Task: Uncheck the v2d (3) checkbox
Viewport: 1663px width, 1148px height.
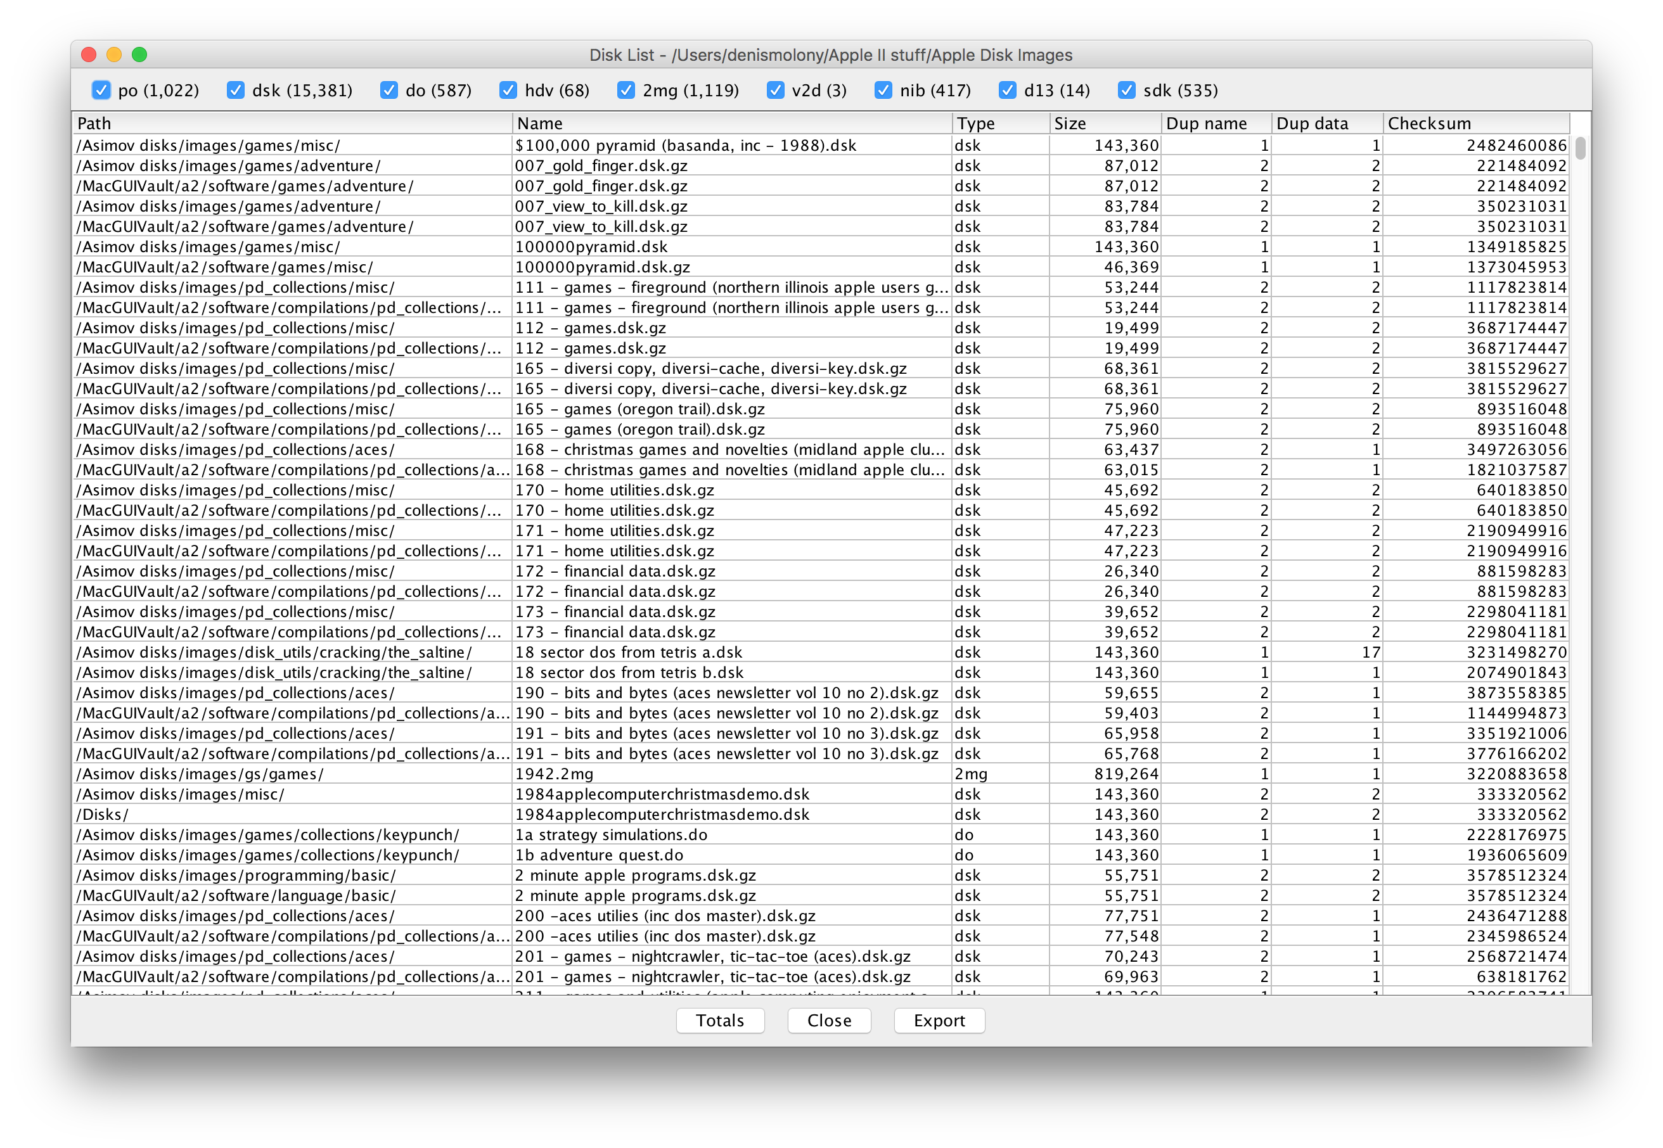Action: click(x=775, y=90)
